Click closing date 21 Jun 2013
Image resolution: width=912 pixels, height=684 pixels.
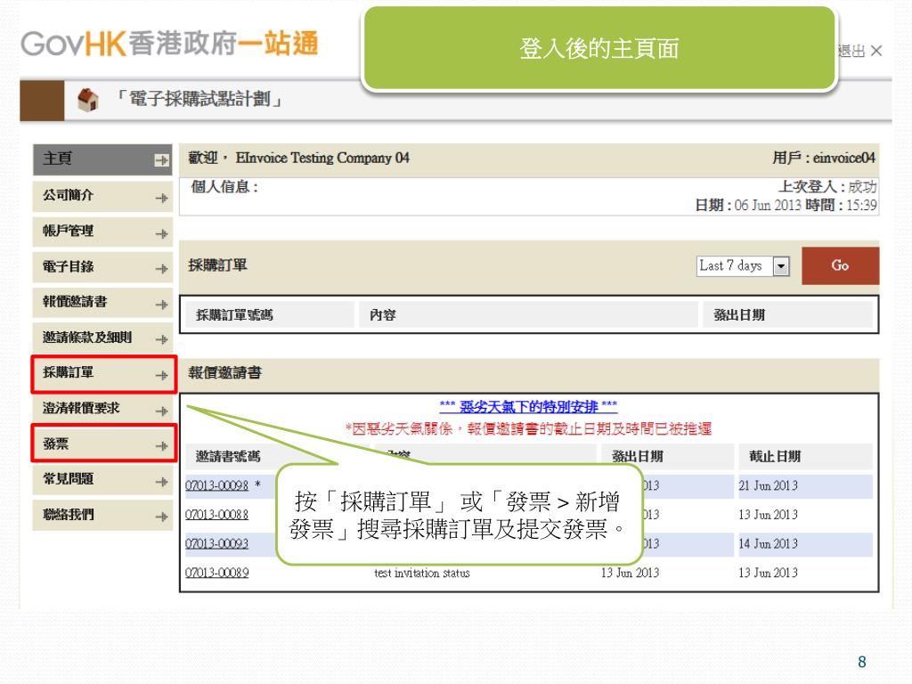(768, 485)
